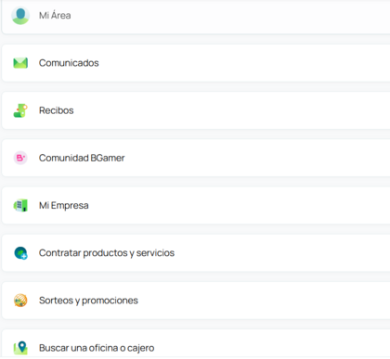
Task: Click the Mi Área profile avatar icon
Action: [x=20, y=15]
